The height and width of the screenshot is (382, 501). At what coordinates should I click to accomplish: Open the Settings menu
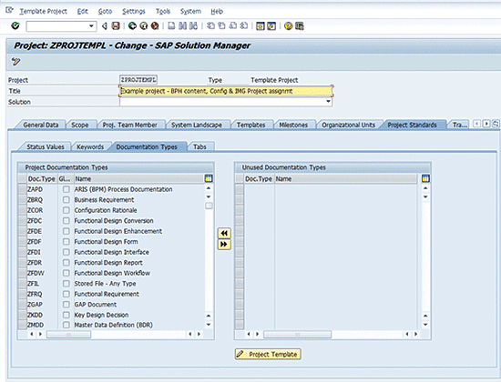pos(134,12)
